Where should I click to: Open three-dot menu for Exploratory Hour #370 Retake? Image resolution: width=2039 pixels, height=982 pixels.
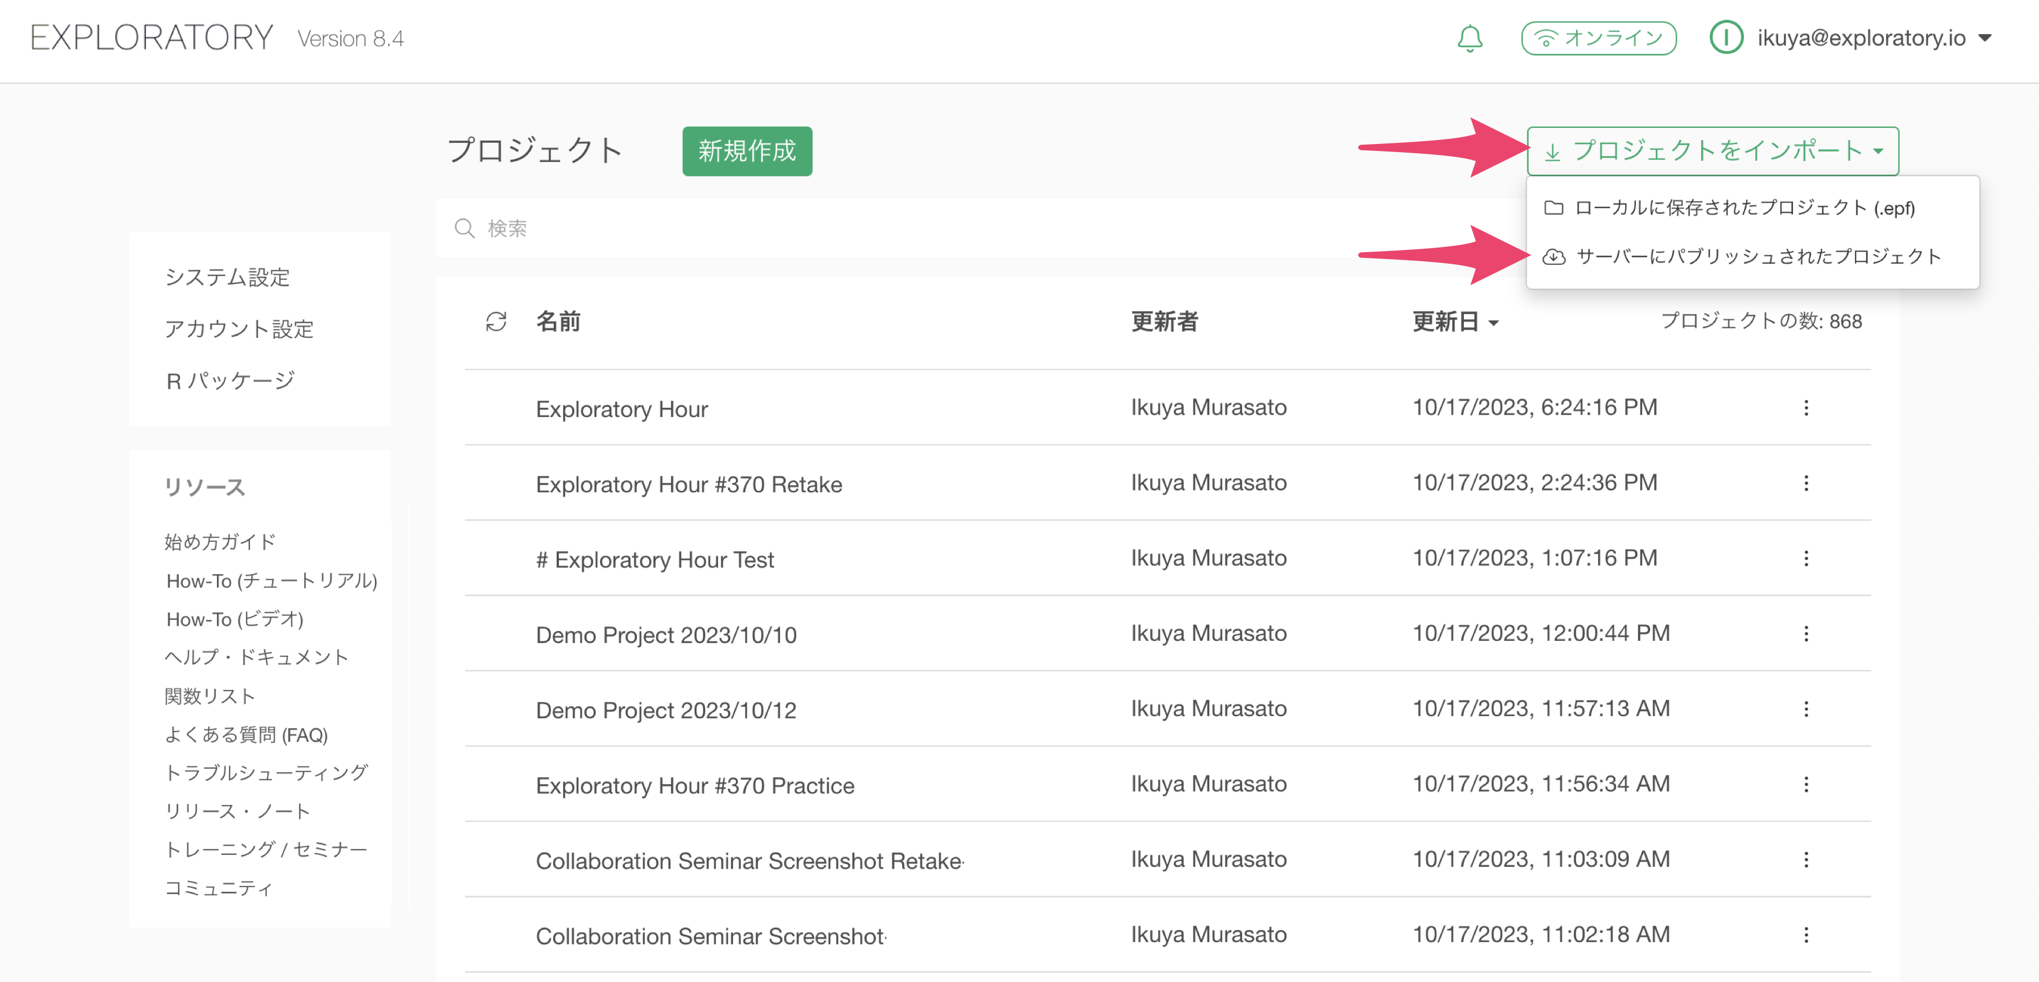tap(1805, 483)
